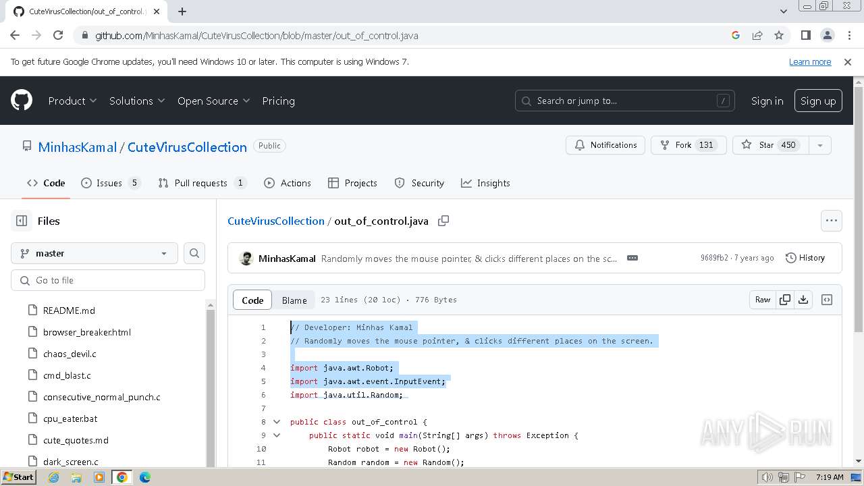Image resolution: width=864 pixels, height=486 pixels.
Task: Switch to Code view toggle
Action: 252,300
